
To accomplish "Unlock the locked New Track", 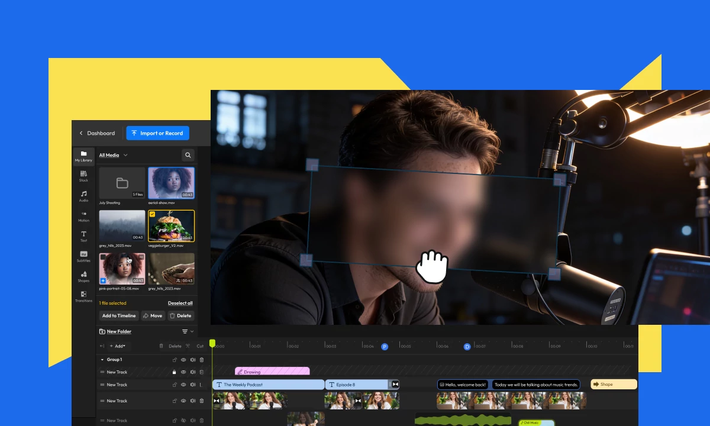I will [x=175, y=372].
